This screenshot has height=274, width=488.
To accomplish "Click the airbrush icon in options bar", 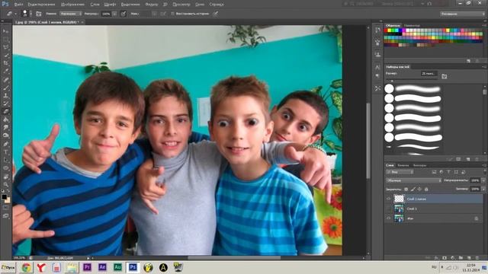I will pyautogui.click(x=162, y=14).
